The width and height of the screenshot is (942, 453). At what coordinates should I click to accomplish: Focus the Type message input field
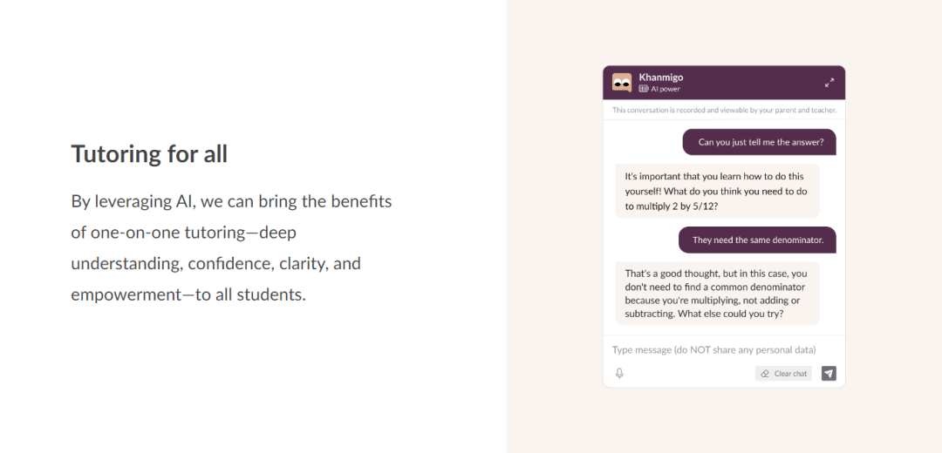coord(713,350)
